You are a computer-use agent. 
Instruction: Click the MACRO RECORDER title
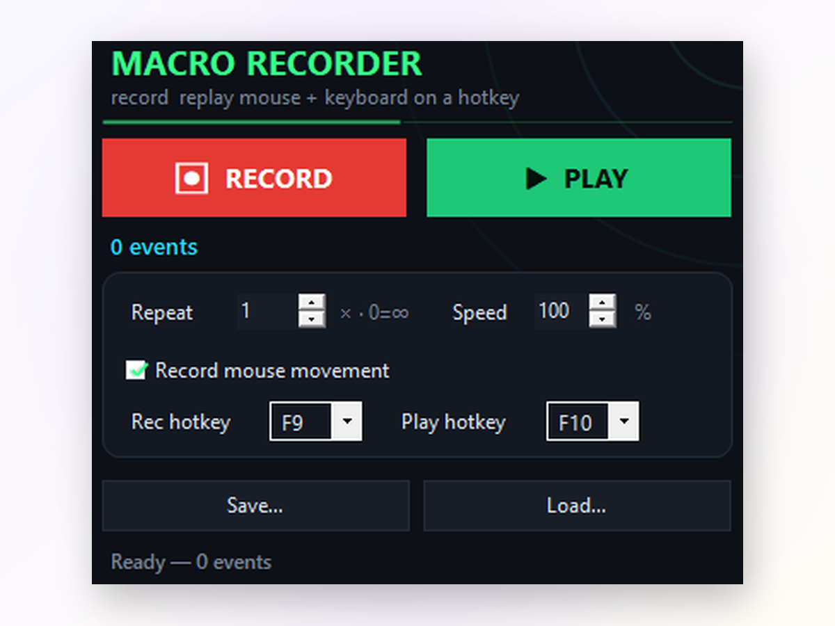(267, 63)
